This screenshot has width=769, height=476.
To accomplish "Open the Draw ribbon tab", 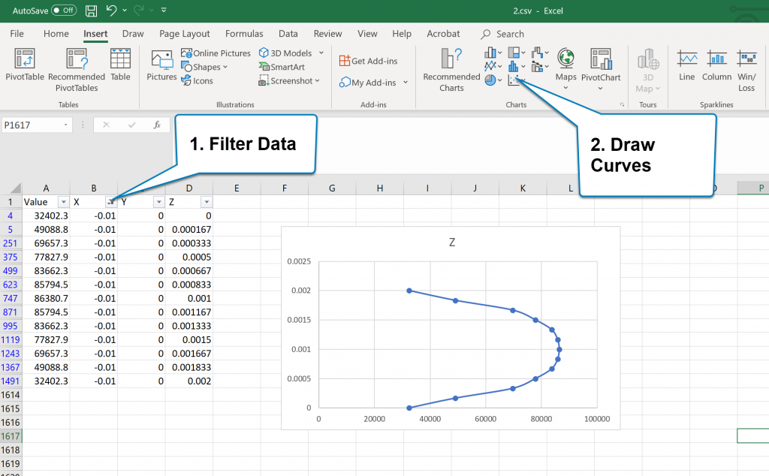I will (133, 33).
